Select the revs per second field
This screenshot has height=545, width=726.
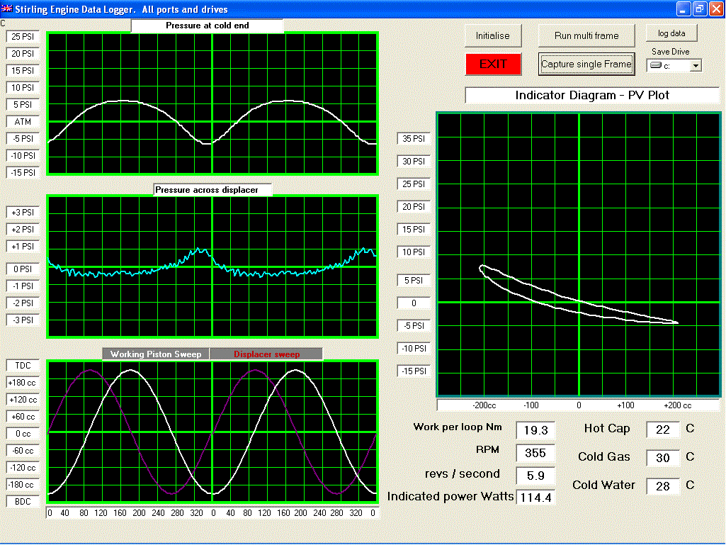535,476
